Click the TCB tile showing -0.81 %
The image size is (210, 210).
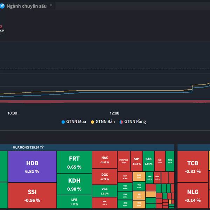tap(192, 167)
